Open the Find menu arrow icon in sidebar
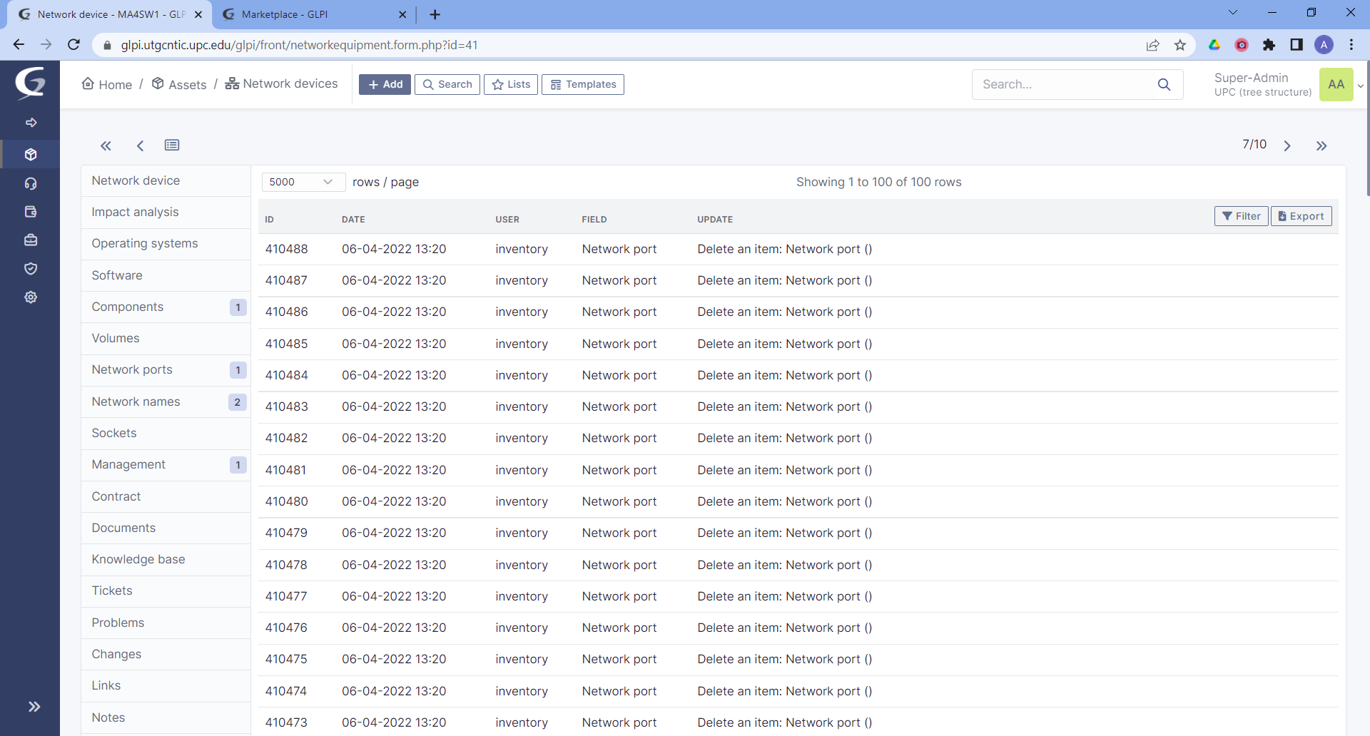This screenshot has width=1370, height=736. coord(31,123)
